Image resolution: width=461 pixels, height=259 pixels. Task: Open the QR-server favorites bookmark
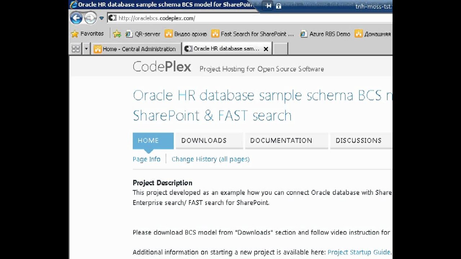coord(143,34)
